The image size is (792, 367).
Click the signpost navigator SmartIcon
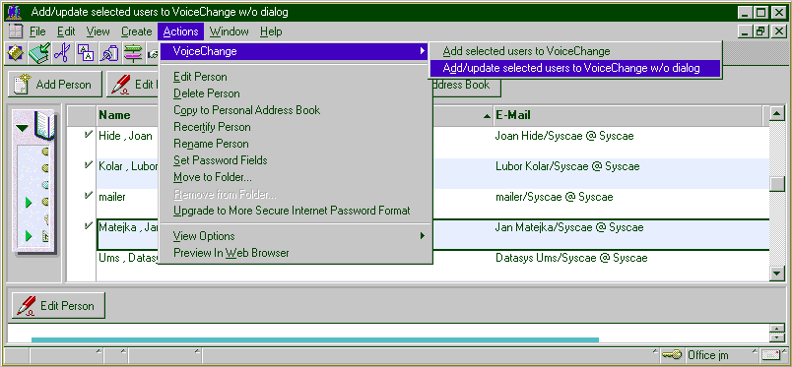132,53
